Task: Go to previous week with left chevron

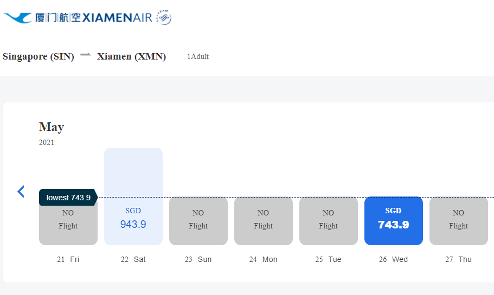Action: 21,191
